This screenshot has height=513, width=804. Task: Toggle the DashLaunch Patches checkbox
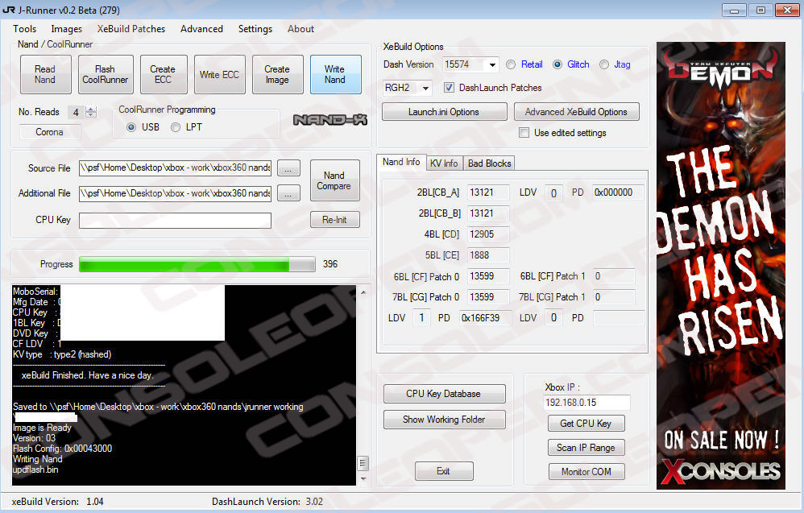coord(450,88)
